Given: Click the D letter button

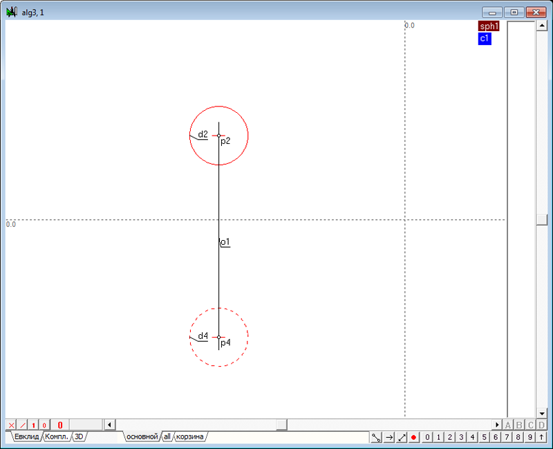Looking at the screenshot, I should point(541,425).
